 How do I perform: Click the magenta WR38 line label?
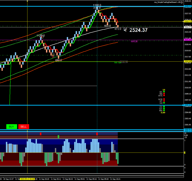(x=134, y=41)
